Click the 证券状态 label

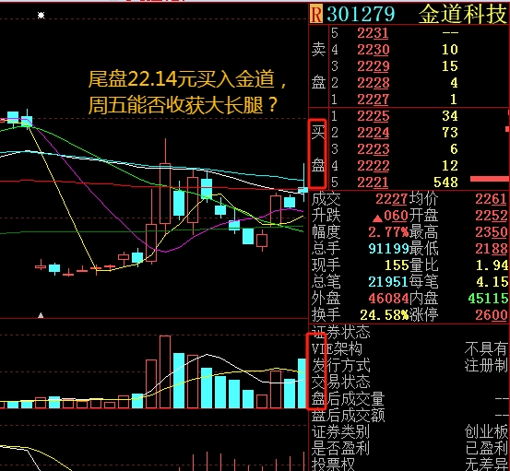click(x=341, y=332)
